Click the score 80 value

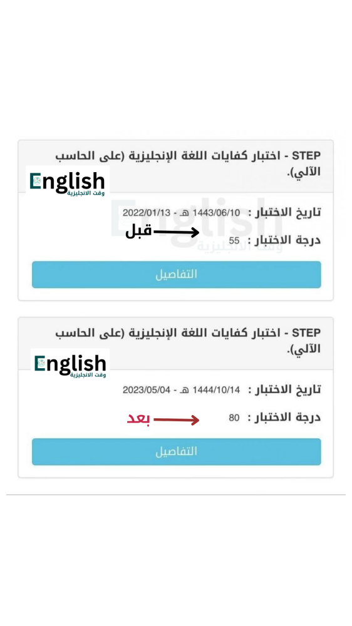point(234,418)
